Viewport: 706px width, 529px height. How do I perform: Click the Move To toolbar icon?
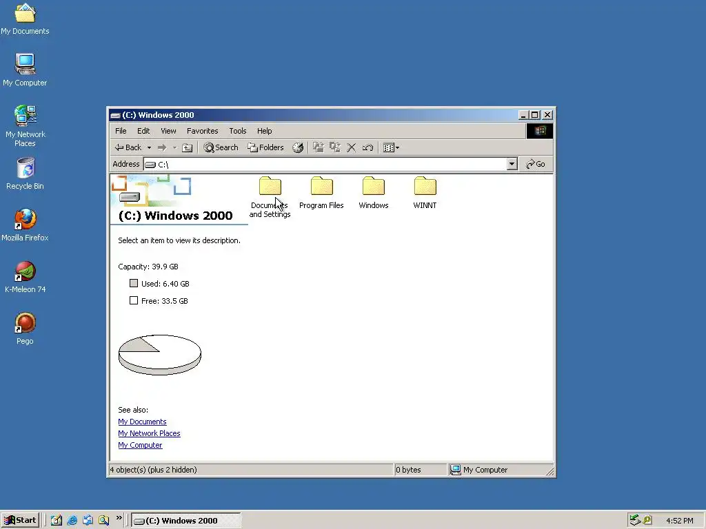(319, 147)
